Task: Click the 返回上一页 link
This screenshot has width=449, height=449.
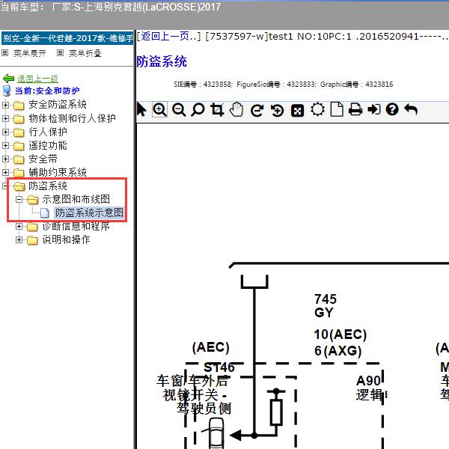Action: 169,37
